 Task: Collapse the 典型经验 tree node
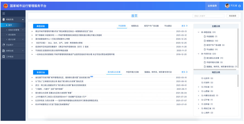click(x=198, y=32)
